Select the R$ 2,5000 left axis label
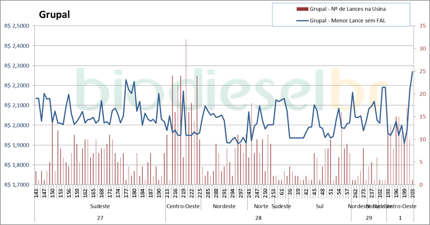 pos(16,26)
